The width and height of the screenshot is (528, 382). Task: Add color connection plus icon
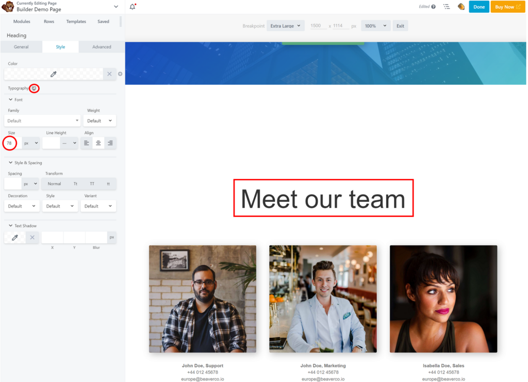(x=120, y=74)
